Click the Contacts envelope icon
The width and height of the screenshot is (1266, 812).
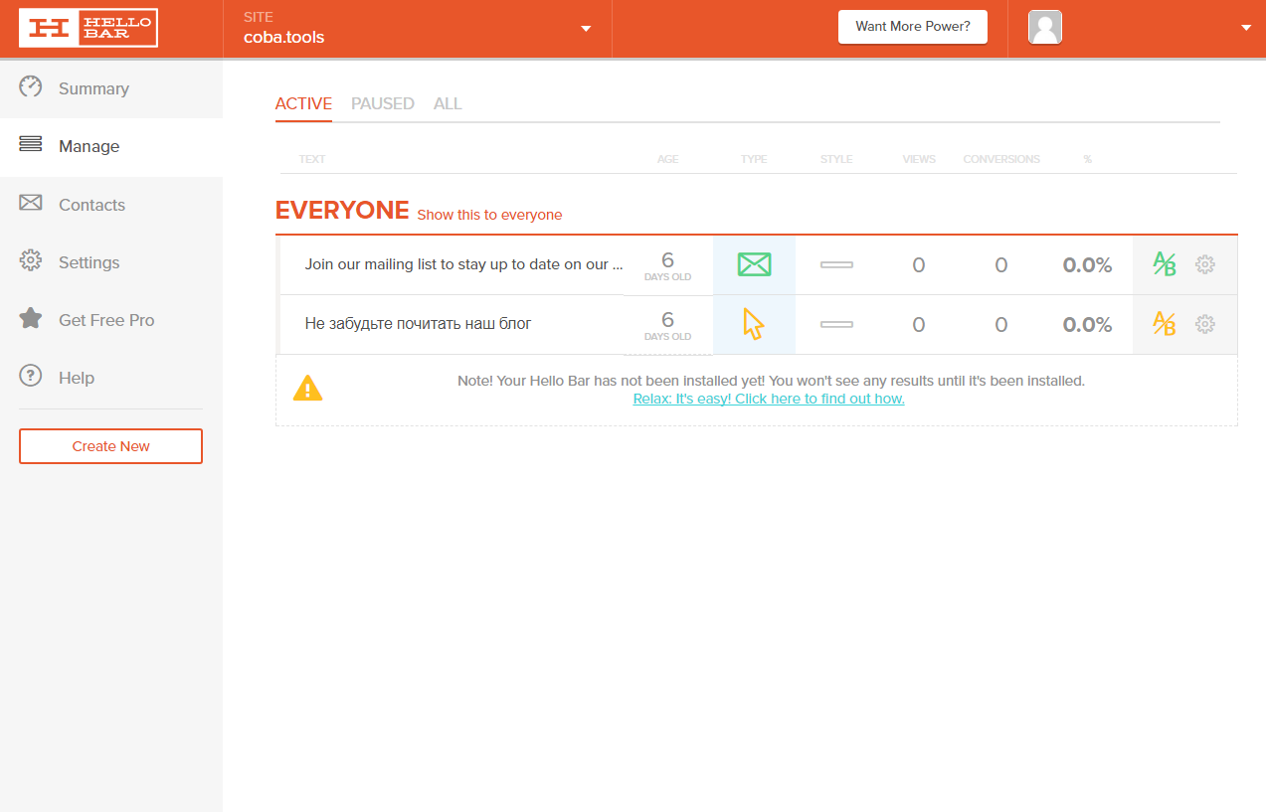click(x=31, y=203)
